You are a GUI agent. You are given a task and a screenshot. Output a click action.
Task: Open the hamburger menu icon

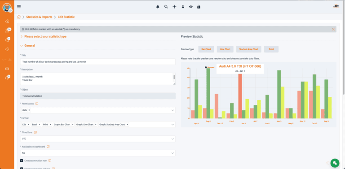pyautogui.click(x=19, y=7)
